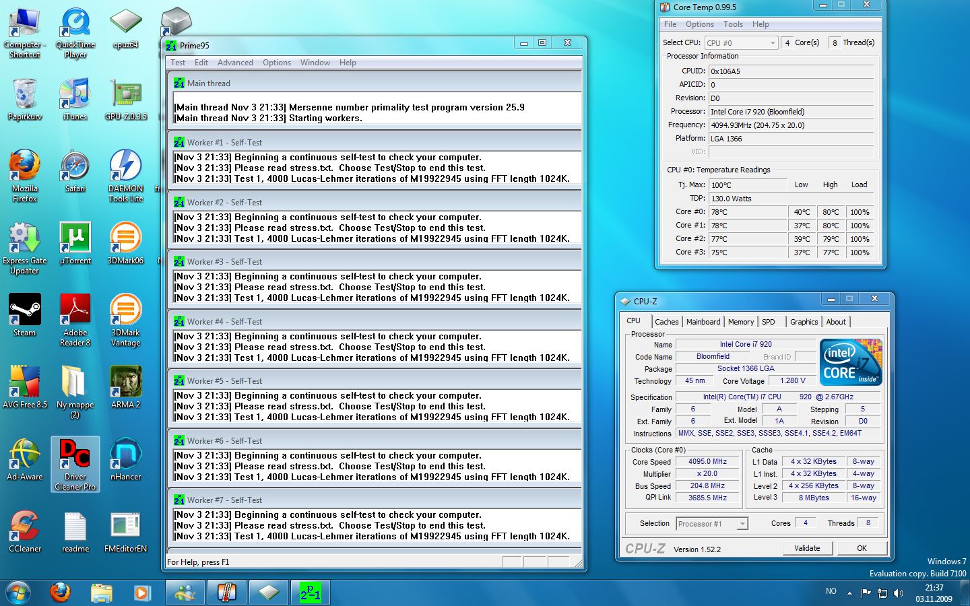This screenshot has height=606, width=970.
Task: Open Prime95 Help menu
Action: click(x=348, y=63)
